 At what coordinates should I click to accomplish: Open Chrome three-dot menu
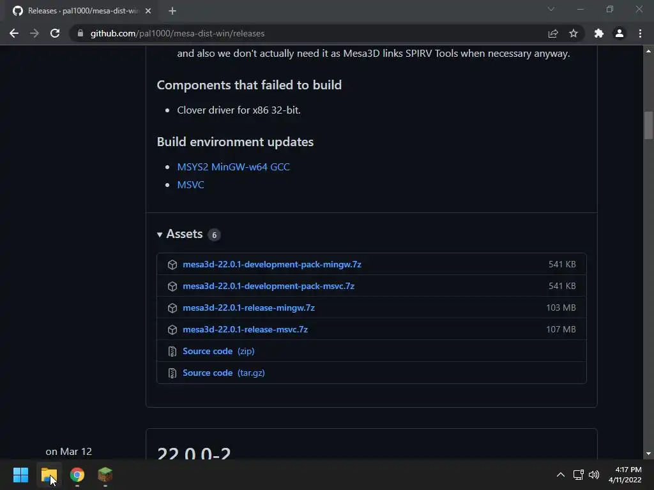tap(640, 33)
